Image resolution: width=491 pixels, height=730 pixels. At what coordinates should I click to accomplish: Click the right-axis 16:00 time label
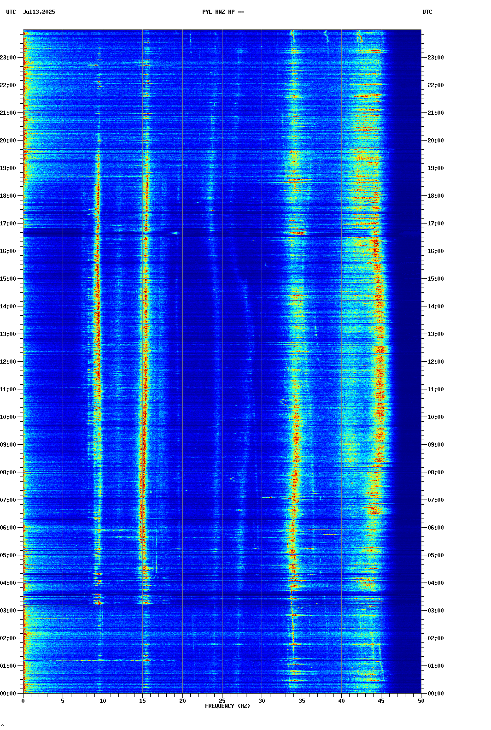436,251
